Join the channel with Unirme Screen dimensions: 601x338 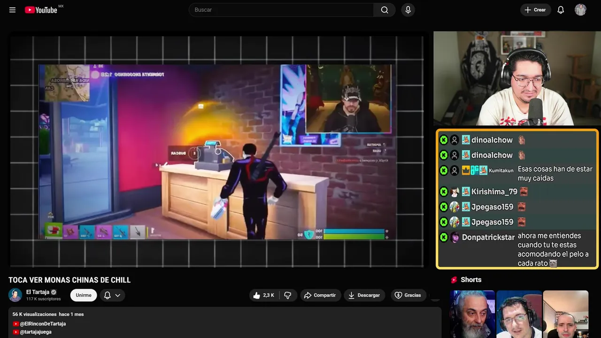point(84,295)
